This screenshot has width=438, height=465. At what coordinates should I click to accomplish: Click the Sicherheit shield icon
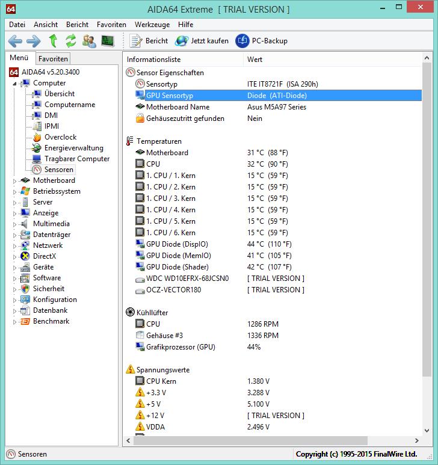pyautogui.click(x=25, y=289)
